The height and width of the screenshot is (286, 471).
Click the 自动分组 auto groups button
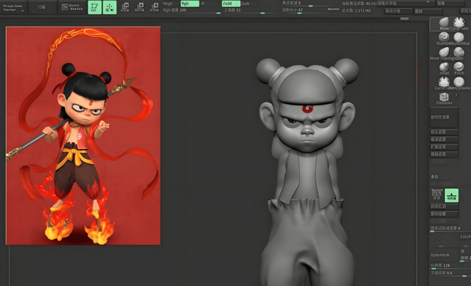(398, 11)
